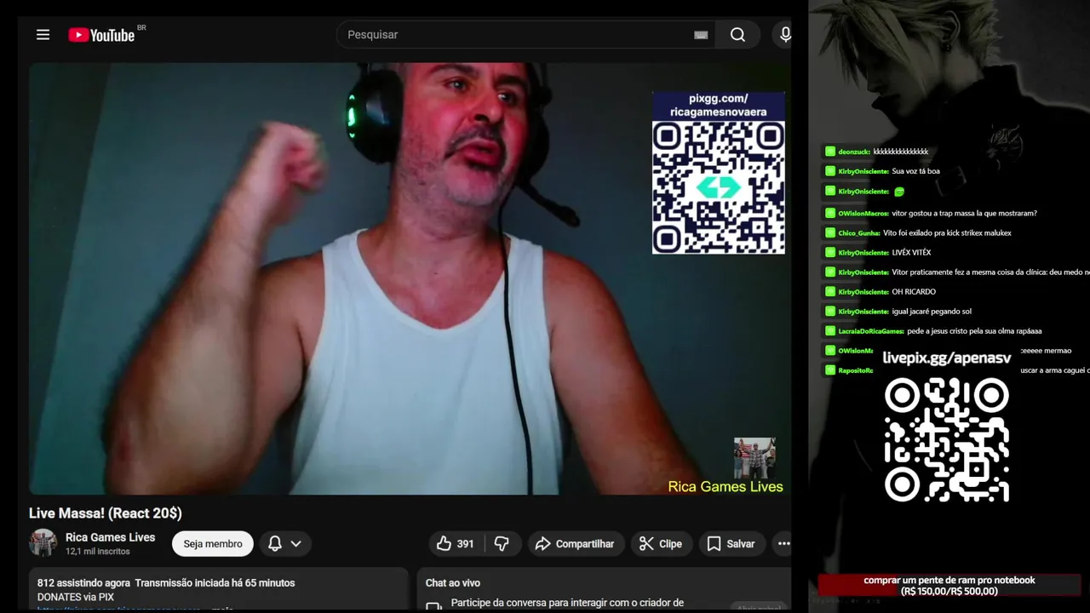Dislike the video with thumbs-down

pyautogui.click(x=502, y=543)
